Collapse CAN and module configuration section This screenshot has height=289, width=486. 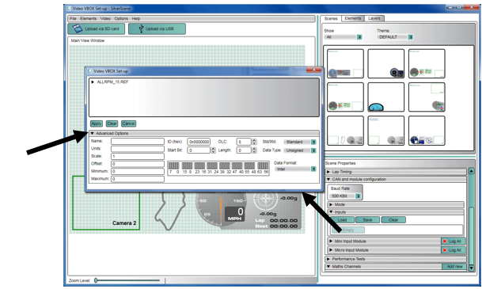coord(328,180)
